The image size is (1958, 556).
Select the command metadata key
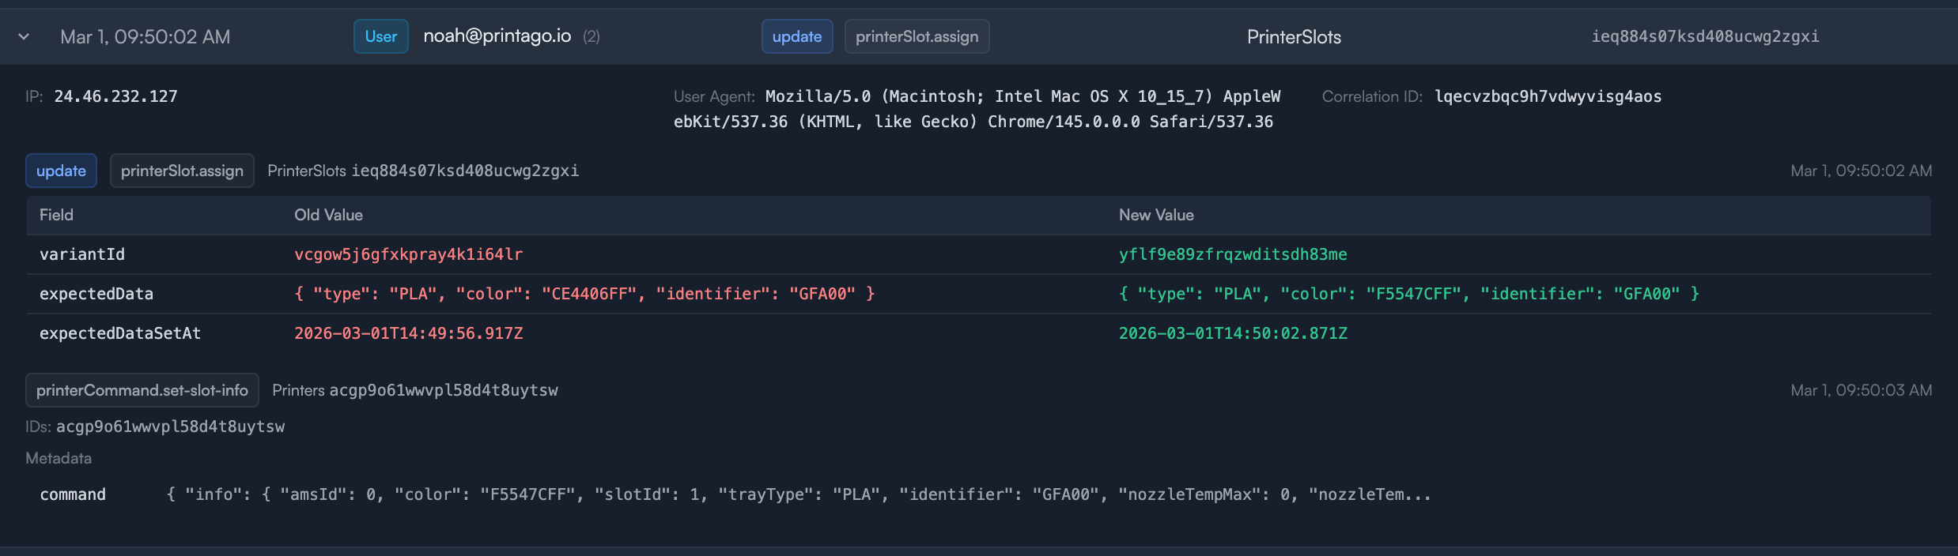click(x=73, y=494)
